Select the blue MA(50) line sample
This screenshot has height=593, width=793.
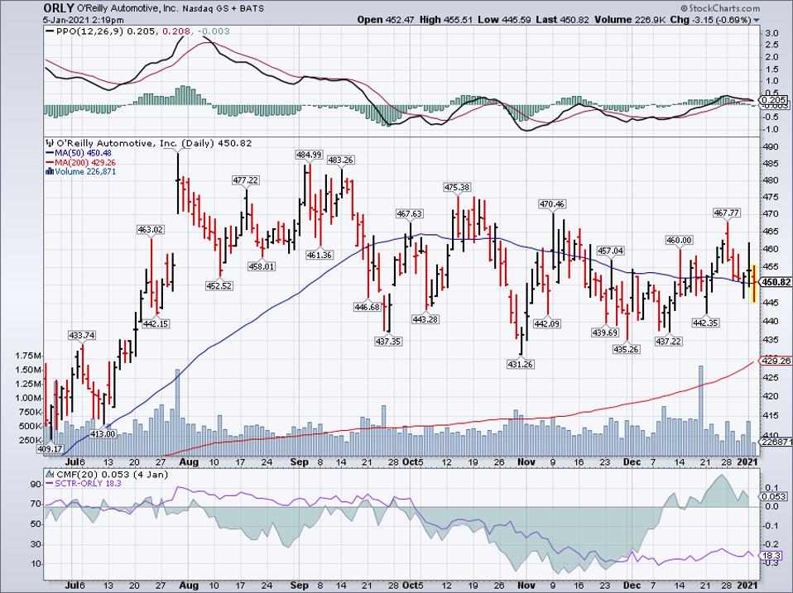click(49, 153)
